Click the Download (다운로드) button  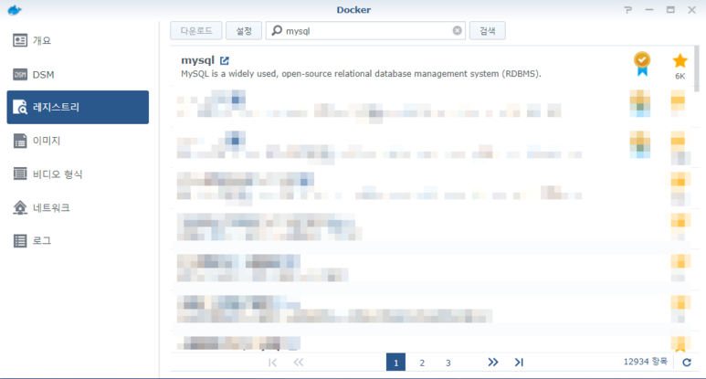195,31
